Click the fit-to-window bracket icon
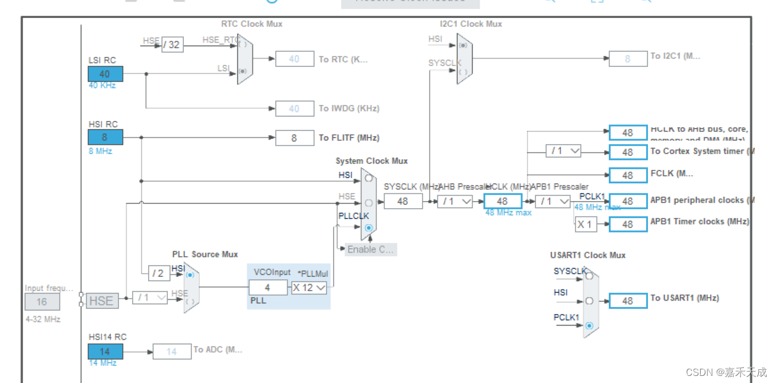Viewport: 776px width, 383px height. tap(598, 3)
